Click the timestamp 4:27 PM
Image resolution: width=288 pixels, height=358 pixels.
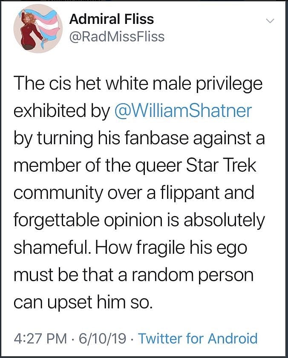[x=37, y=338]
